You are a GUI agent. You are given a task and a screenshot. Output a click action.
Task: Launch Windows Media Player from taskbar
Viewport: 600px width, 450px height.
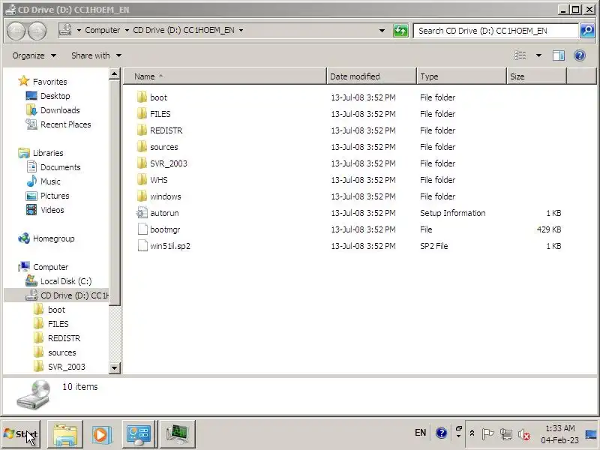point(101,434)
